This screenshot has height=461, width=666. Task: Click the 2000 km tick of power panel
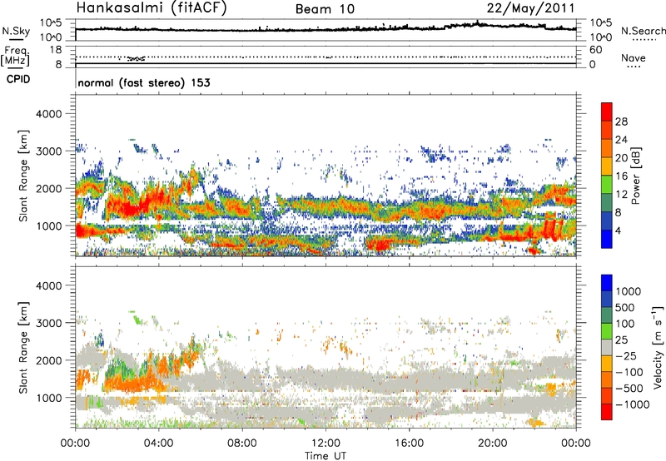[x=48, y=188]
